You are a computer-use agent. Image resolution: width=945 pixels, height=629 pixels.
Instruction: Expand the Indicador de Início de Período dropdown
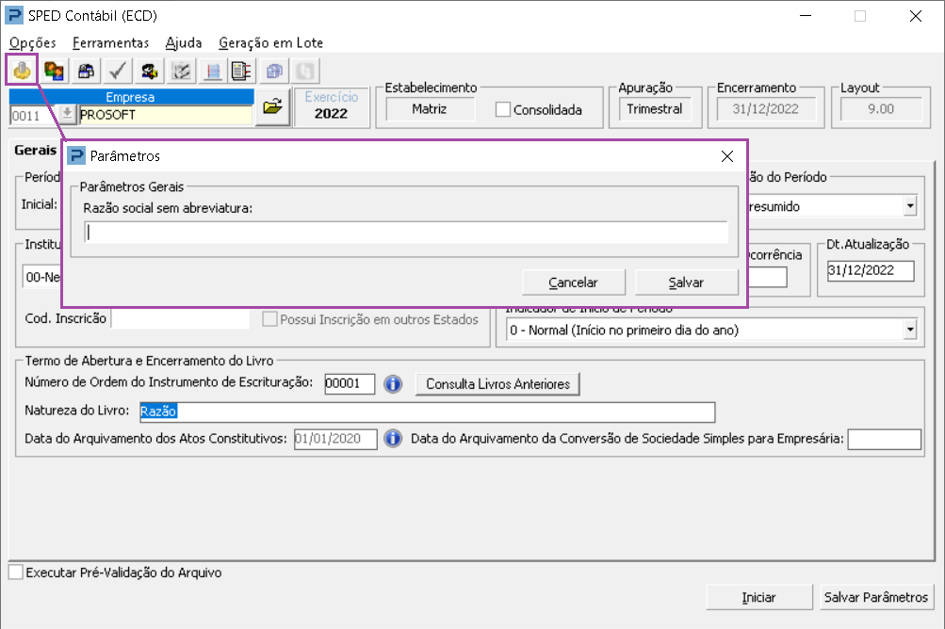click(910, 330)
